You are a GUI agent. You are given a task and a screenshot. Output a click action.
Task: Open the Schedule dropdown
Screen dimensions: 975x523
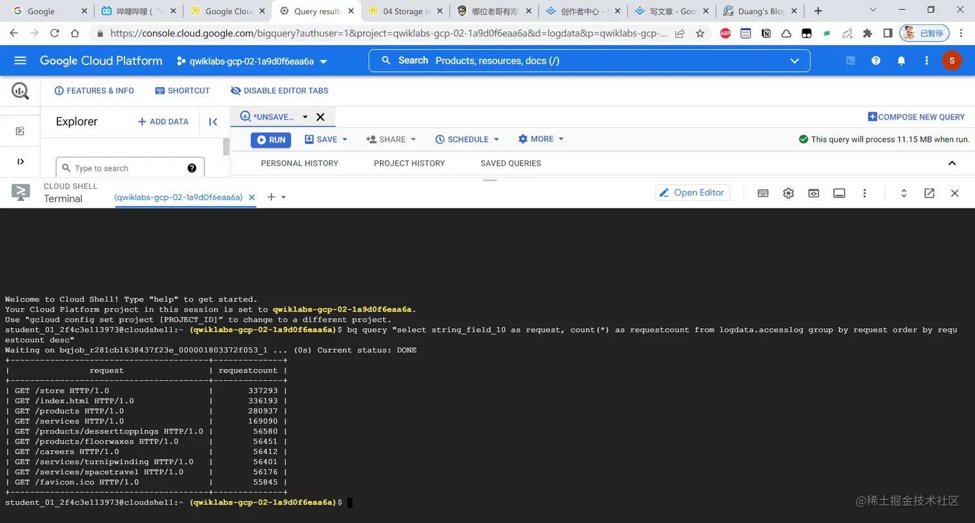pos(468,139)
